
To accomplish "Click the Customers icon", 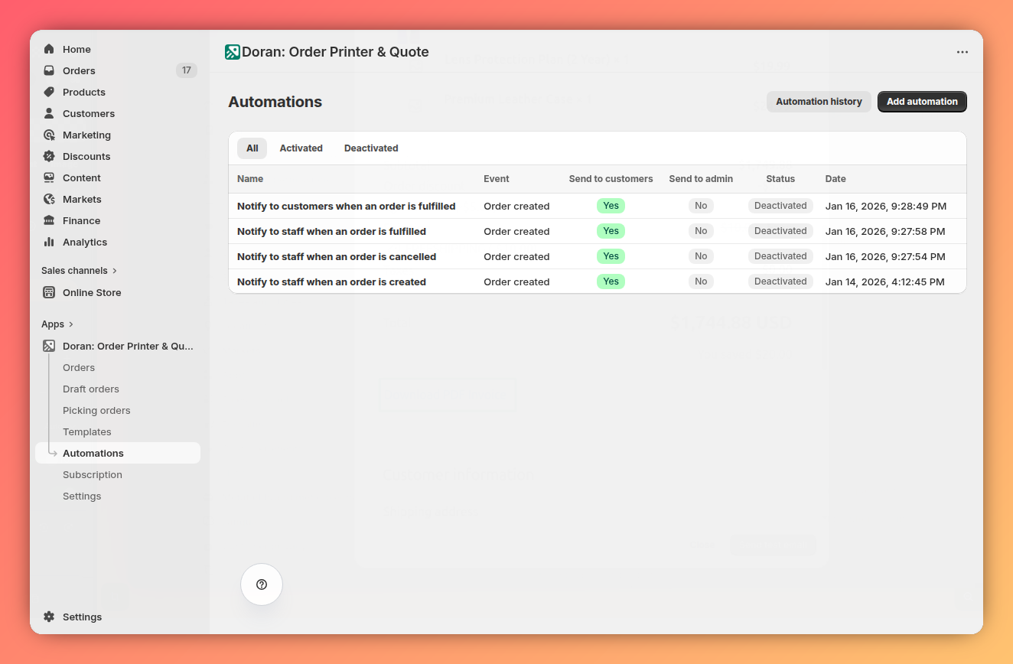I will 49,113.
